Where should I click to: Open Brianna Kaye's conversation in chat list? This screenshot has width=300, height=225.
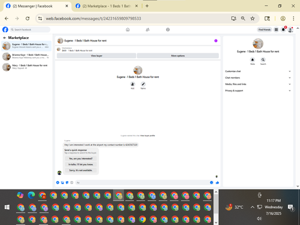click(26, 56)
